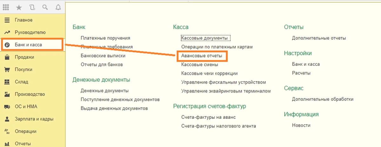This screenshot has height=147, width=381.
Task: Click the Касса group heading
Action: 181,27
